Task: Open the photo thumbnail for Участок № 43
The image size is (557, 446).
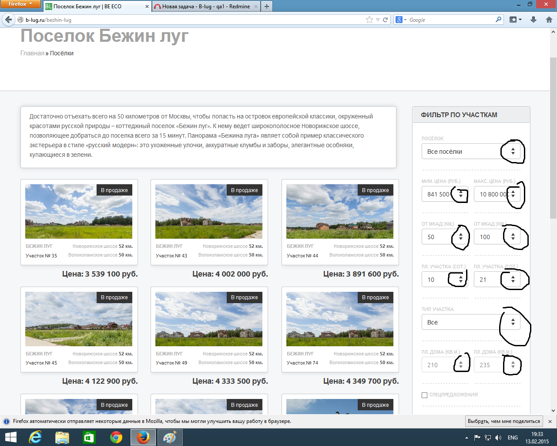Action: coord(209,211)
